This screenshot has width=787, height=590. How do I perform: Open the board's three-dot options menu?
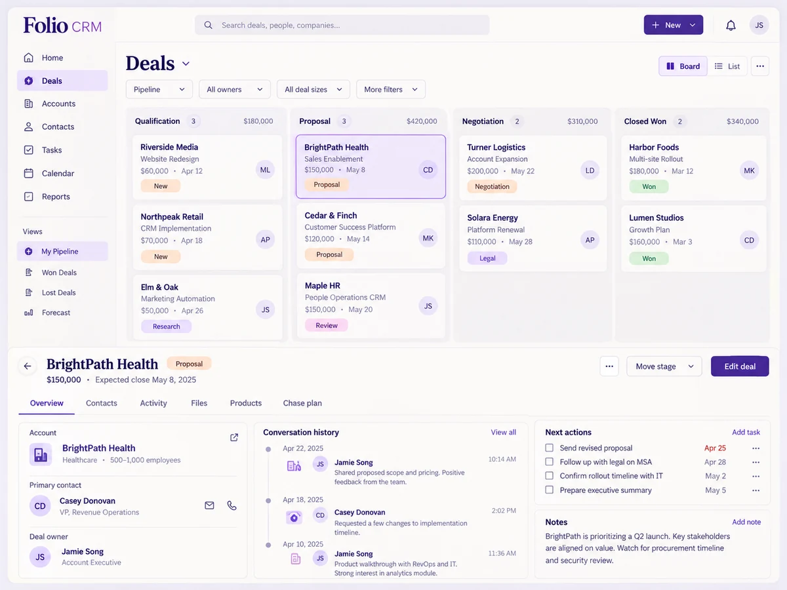[x=759, y=66]
